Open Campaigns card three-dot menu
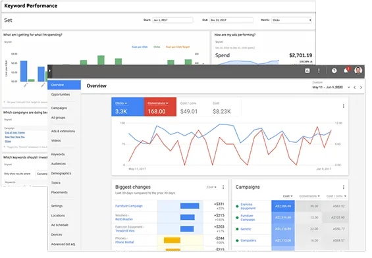Image resolution: width=372 pixels, height=258 pixels. [x=343, y=187]
